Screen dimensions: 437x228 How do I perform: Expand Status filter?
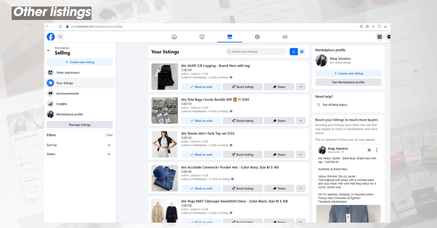tap(80, 154)
